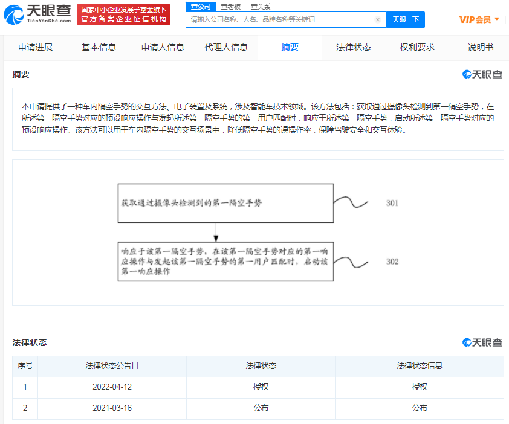509x424 pixels.
Task: Click the 授权 cell under 法律状态 column
Action: point(261,387)
